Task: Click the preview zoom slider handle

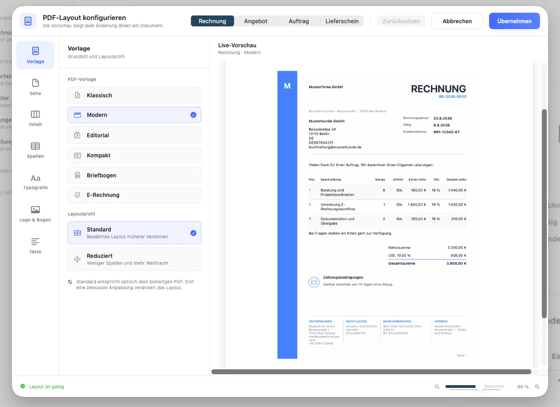Action: (480, 387)
